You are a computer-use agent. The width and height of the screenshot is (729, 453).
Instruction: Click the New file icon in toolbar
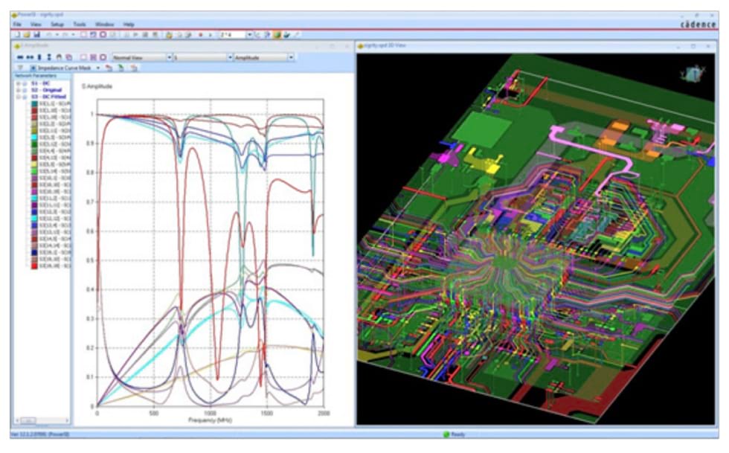click(16, 34)
